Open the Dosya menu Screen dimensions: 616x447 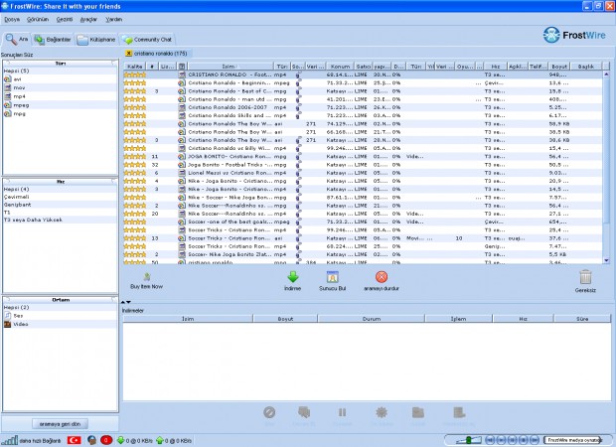(x=12, y=19)
